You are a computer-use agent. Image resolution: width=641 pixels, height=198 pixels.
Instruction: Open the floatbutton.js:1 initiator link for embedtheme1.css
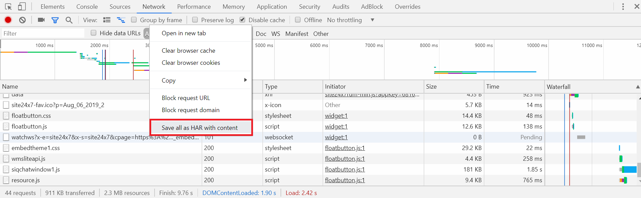[x=345, y=148]
